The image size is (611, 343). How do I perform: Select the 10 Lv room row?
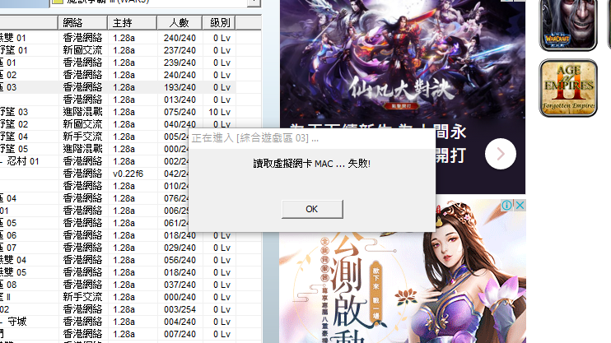click(131, 112)
